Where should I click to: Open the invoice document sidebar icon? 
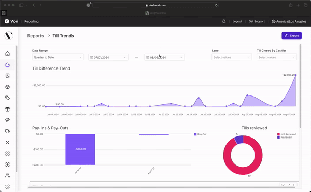point(8,76)
